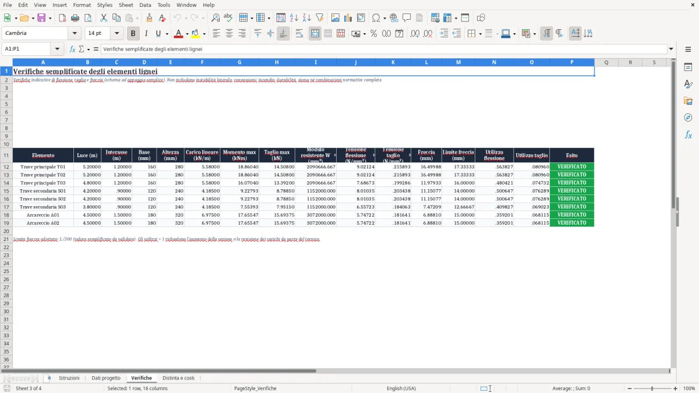This screenshot has height=393, width=699.
Task: Click the Font Color red A button
Action: tap(178, 34)
